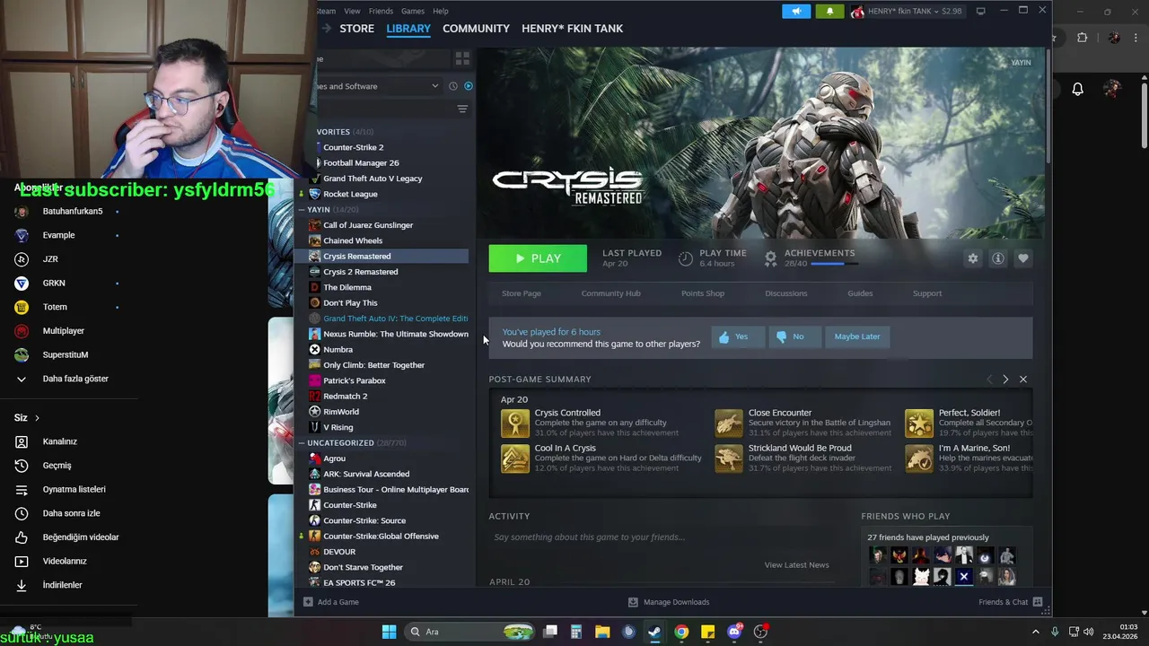Open Manage Downloads
Viewport: 1149px width, 646px height.
(x=669, y=602)
